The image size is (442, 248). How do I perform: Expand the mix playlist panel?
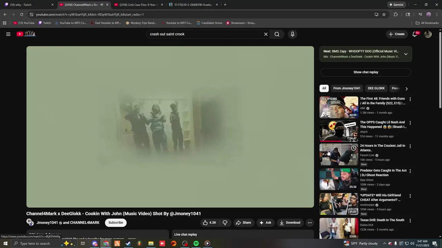pos(406,54)
